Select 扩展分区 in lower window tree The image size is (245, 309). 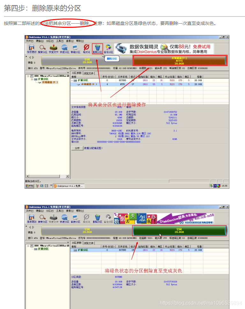[43, 249]
